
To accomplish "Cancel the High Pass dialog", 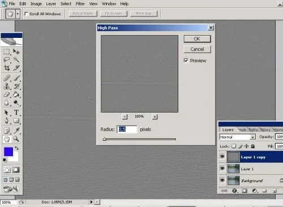I will tap(197, 49).
